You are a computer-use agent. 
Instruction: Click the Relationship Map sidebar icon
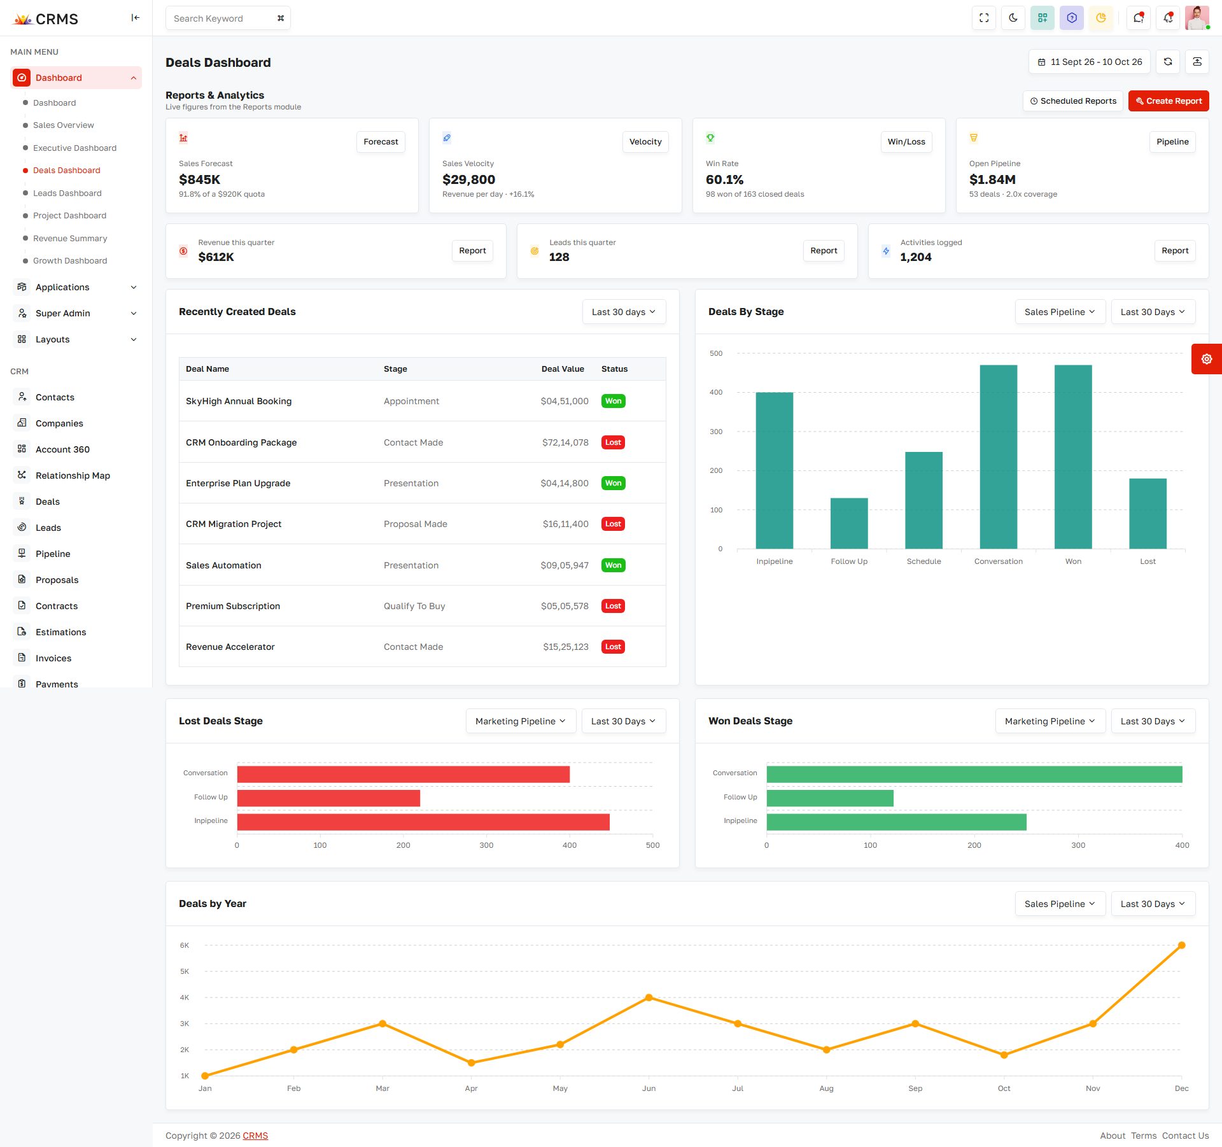point(22,475)
